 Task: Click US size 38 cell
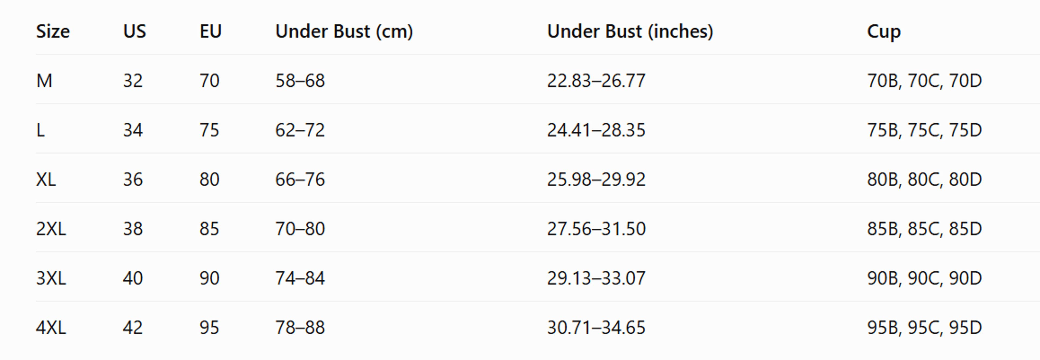tap(133, 229)
